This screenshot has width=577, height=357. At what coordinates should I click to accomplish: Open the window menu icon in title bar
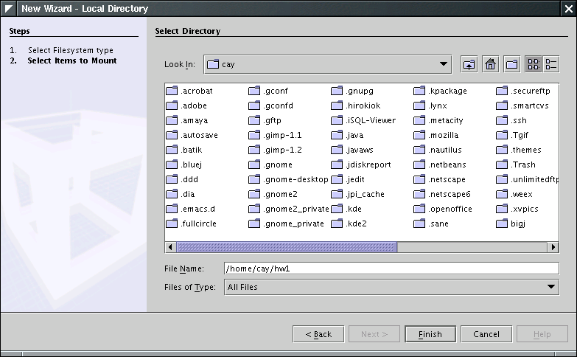point(9,9)
